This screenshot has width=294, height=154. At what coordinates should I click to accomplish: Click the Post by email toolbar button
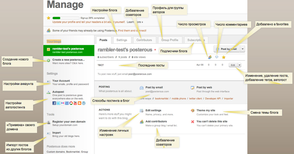[227, 49]
